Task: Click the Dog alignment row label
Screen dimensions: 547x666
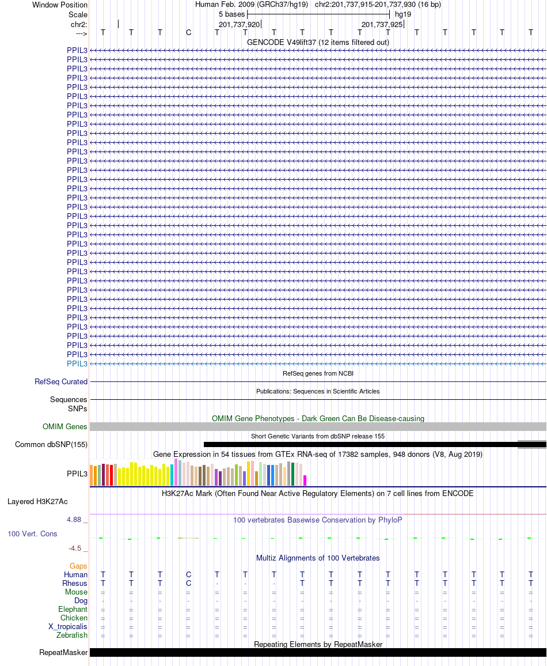Action: [81, 600]
